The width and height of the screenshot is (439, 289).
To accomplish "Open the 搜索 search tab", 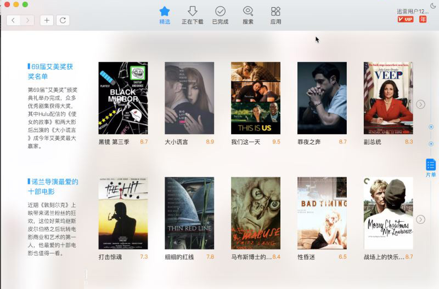I will tap(248, 15).
